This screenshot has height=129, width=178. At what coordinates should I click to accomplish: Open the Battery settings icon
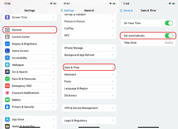click(x=7, y=100)
